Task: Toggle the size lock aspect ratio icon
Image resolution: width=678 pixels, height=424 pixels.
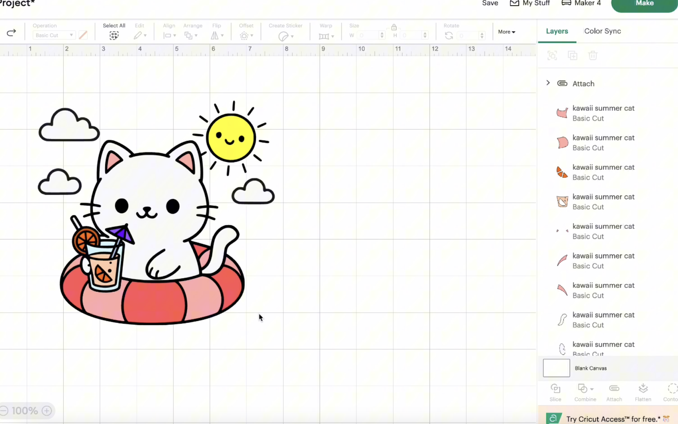Action: 394,27
